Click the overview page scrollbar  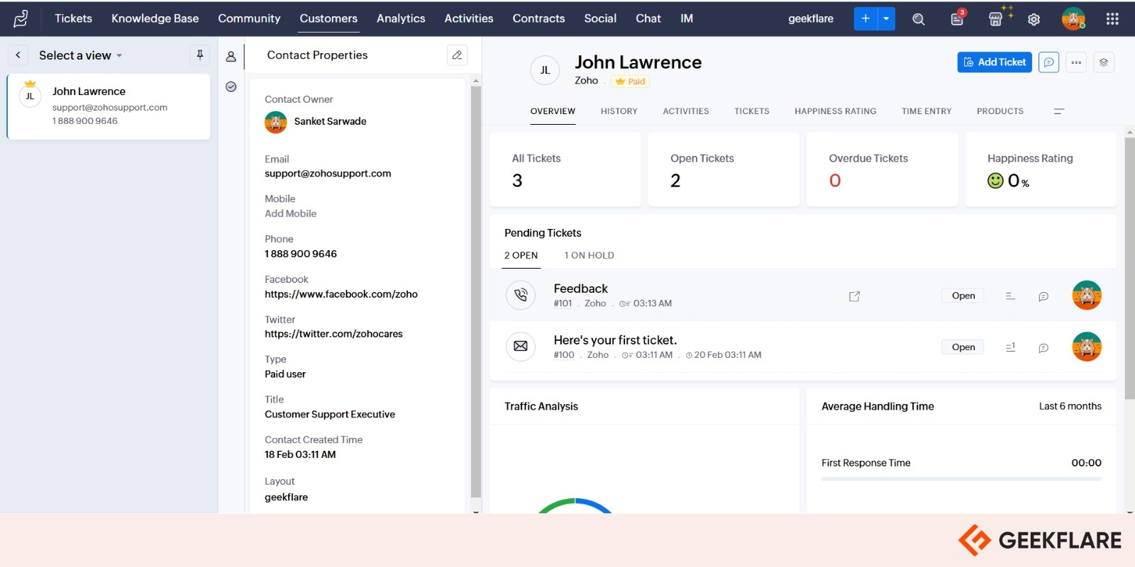pyautogui.click(x=1129, y=268)
